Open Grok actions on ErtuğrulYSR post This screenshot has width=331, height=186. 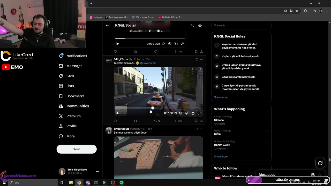197,129
